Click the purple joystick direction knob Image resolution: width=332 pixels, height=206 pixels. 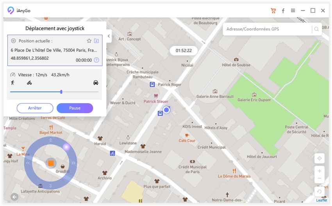click(66, 147)
